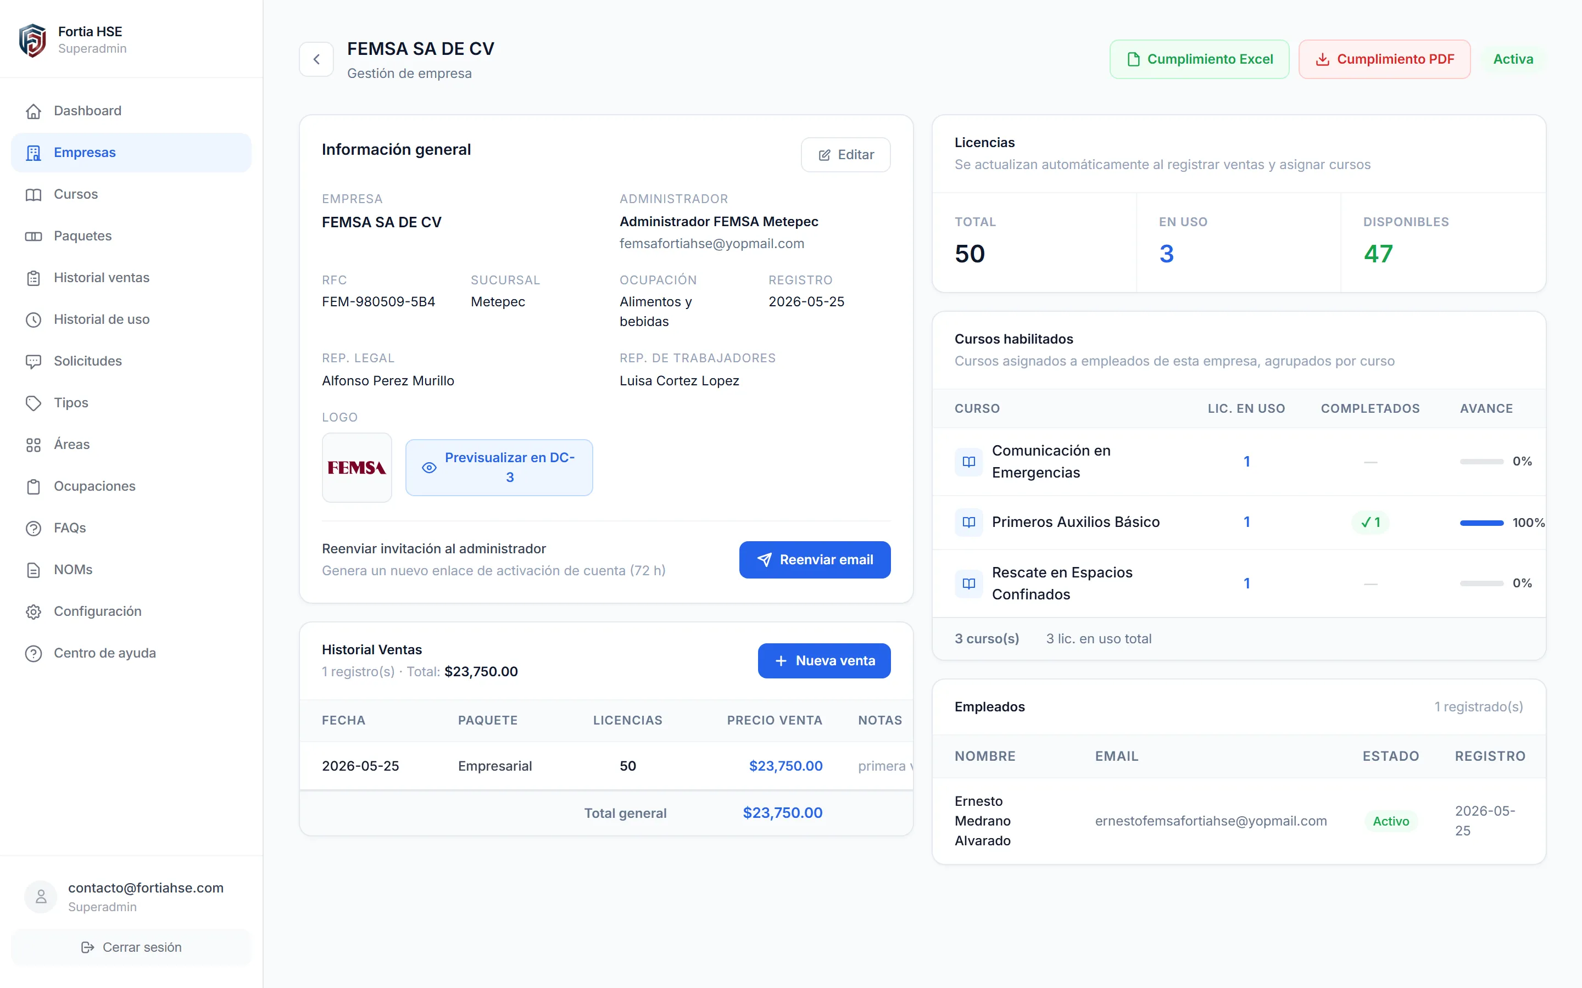Click the En uso value 3
Viewport: 1582px width, 988px height.
pyautogui.click(x=1167, y=254)
